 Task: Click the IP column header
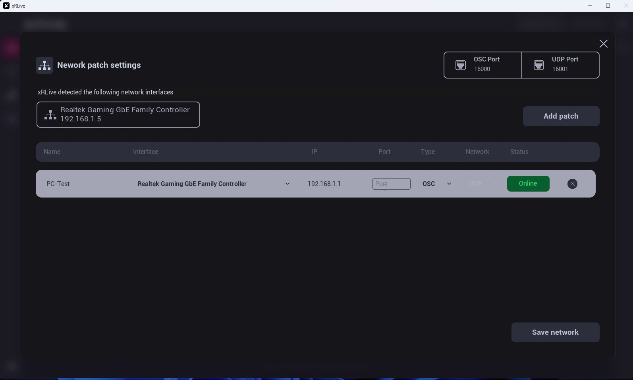(314, 152)
